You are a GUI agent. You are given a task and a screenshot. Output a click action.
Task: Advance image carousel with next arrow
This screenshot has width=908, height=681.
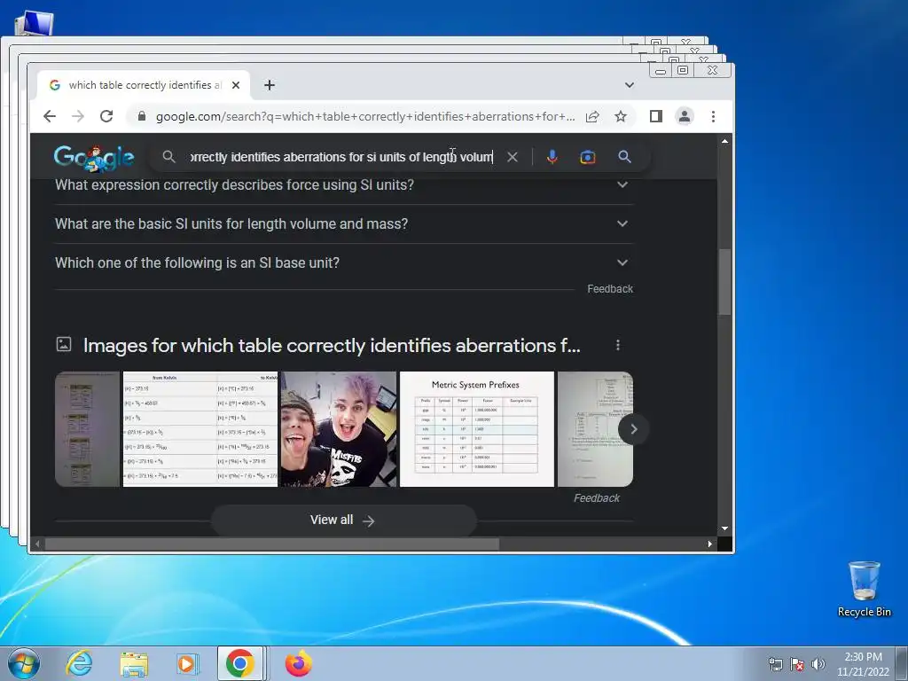pyautogui.click(x=633, y=429)
